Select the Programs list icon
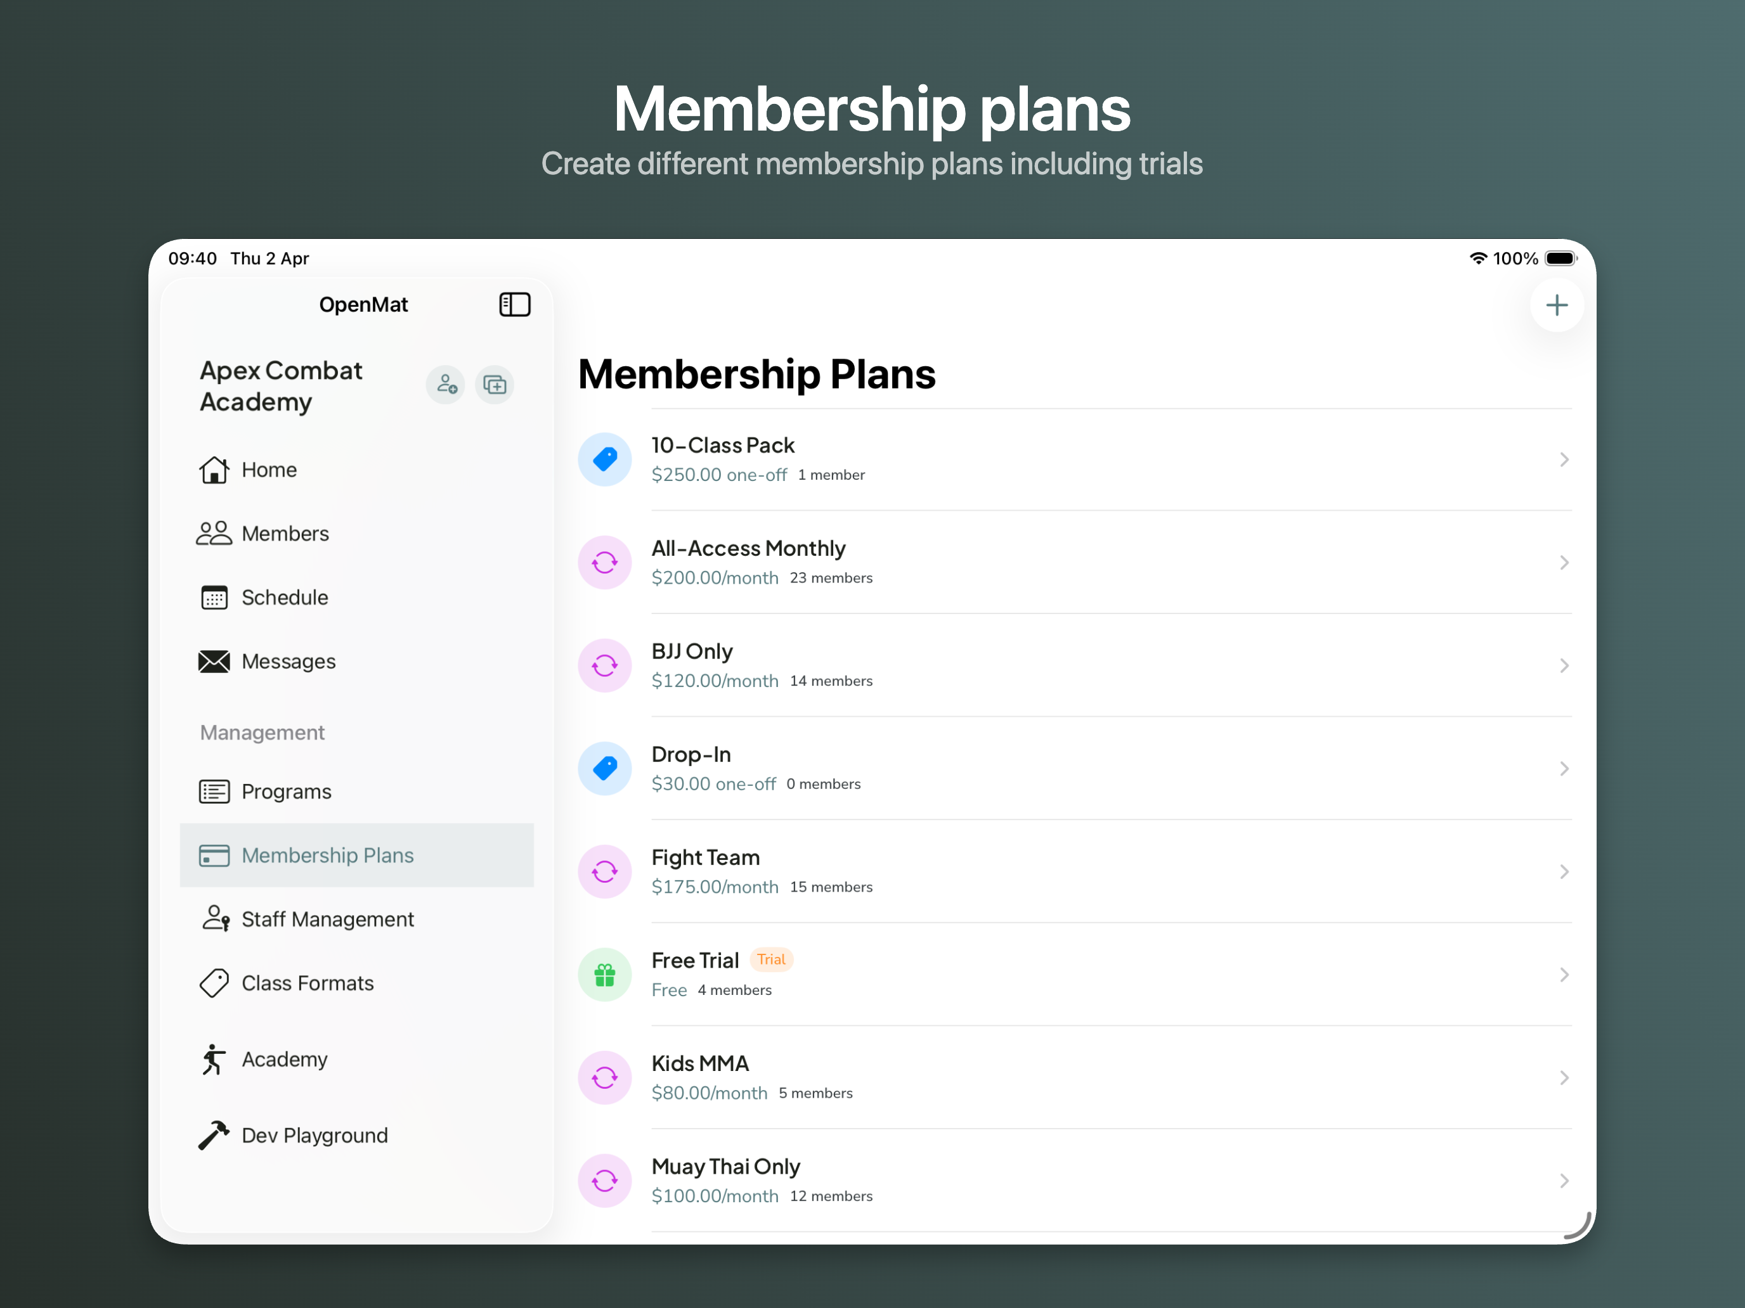The height and width of the screenshot is (1308, 1745). point(214,791)
